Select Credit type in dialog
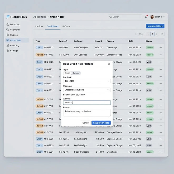Viewport: 174px width, 174px height. pos(67,73)
